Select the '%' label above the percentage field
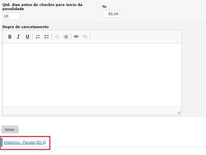Screen dimensions: 206x155 [x=104, y=7]
